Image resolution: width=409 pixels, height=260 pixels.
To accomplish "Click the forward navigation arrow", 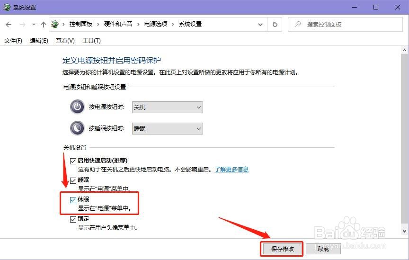I will pyautogui.click(x=22, y=25).
